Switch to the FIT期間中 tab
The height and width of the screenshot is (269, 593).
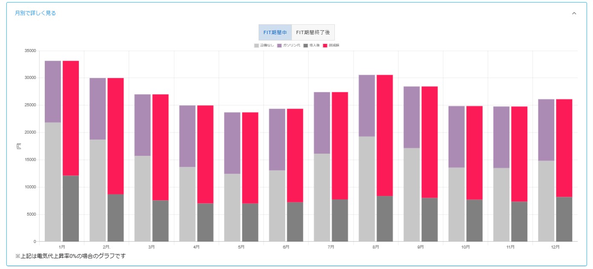(x=275, y=32)
